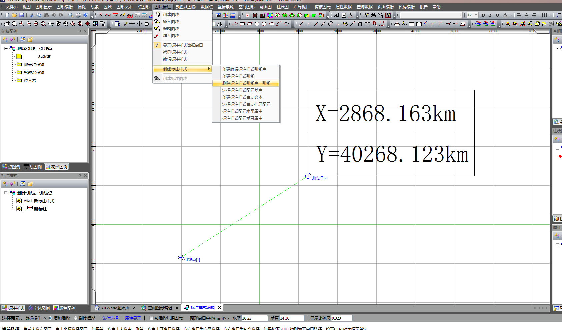Click the Redo arrow icon

click(x=61, y=15)
